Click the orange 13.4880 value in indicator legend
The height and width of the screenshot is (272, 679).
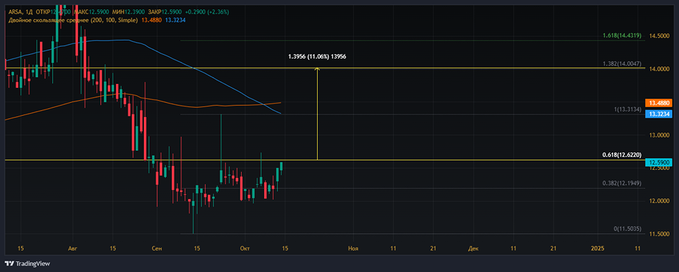click(152, 20)
